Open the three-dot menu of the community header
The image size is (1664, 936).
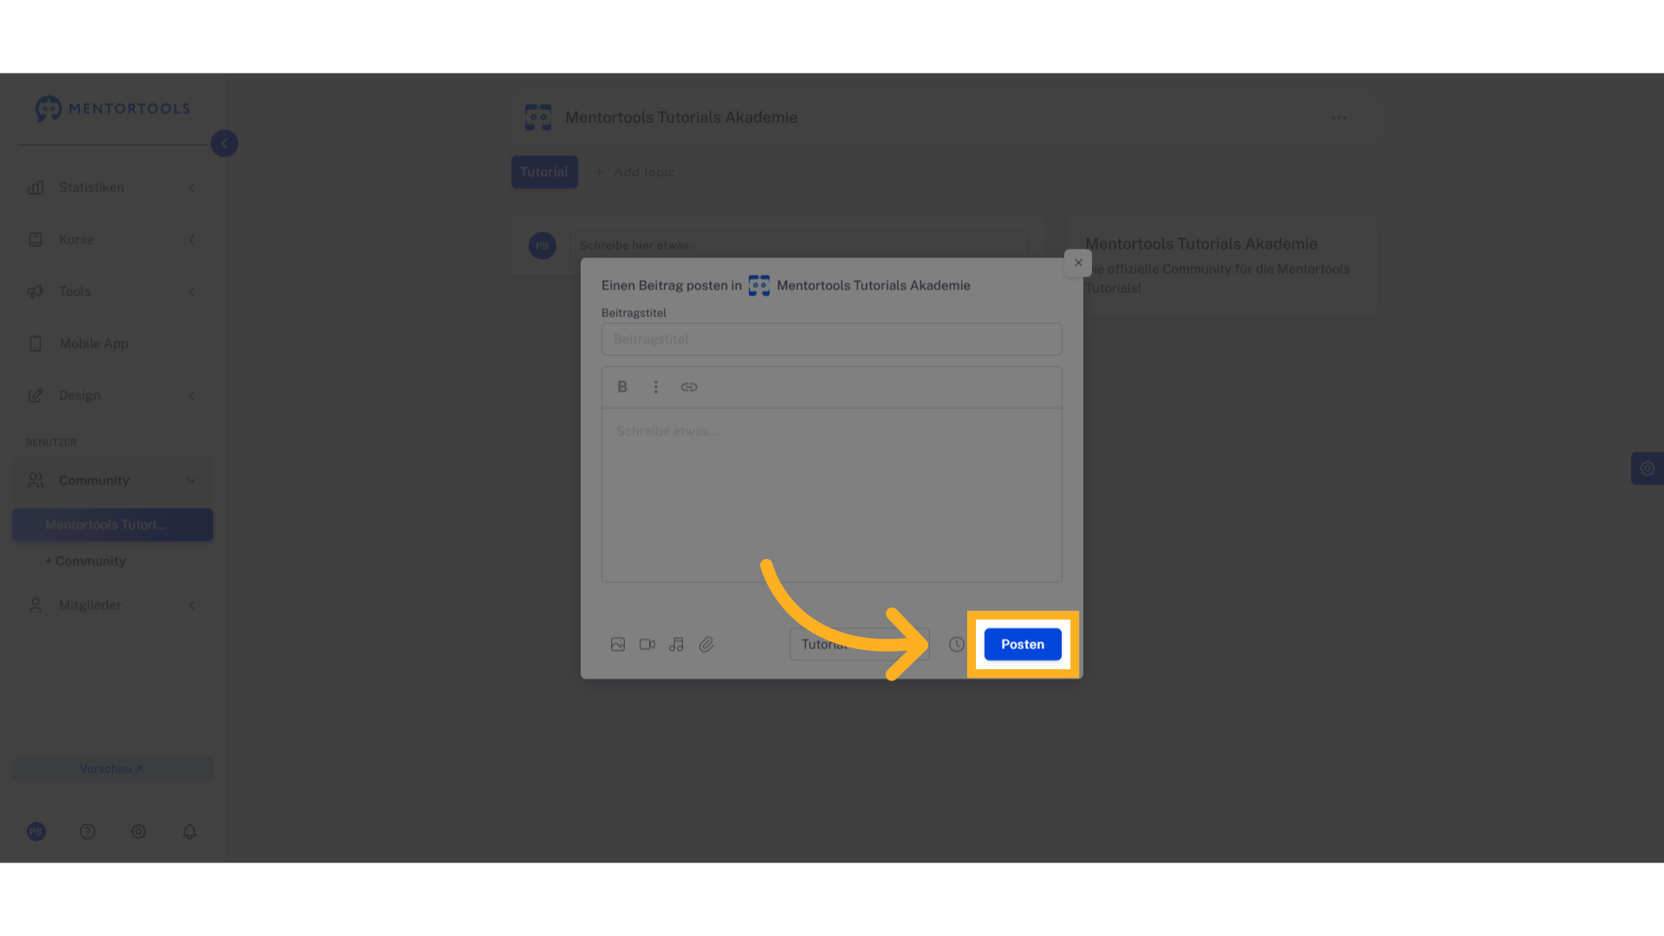tap(1339, 118)
